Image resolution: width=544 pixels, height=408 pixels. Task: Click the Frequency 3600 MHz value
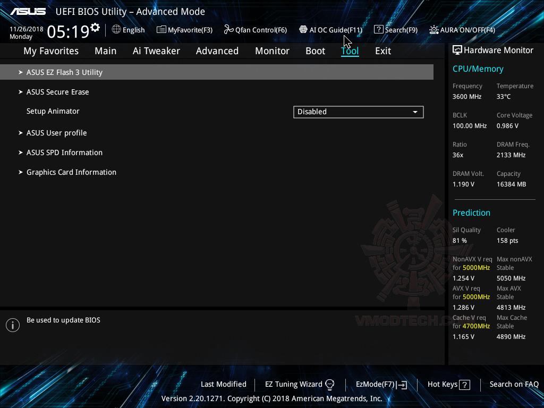click(x=466, y=97)
